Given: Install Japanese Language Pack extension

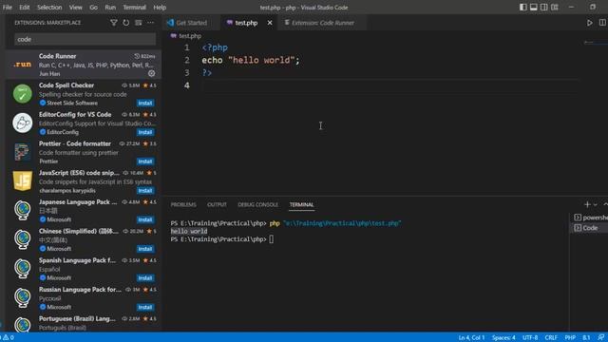Looking at the screenshot, I should (x=145, y=219).
